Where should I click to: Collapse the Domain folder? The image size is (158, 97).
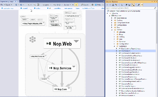click(x=112, y=30)
